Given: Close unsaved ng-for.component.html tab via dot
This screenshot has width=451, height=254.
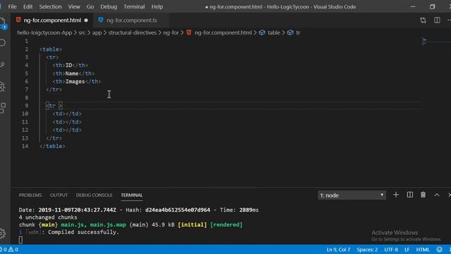Looking at the screenshot, I should [86, 20].
